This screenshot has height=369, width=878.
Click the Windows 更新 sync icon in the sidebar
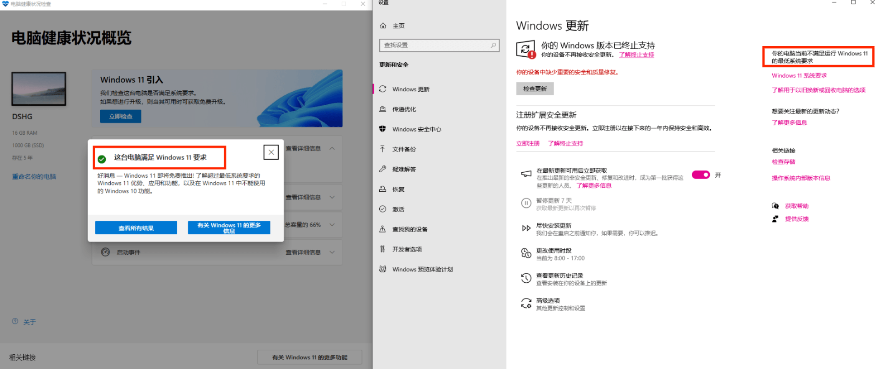pos(383,89)
